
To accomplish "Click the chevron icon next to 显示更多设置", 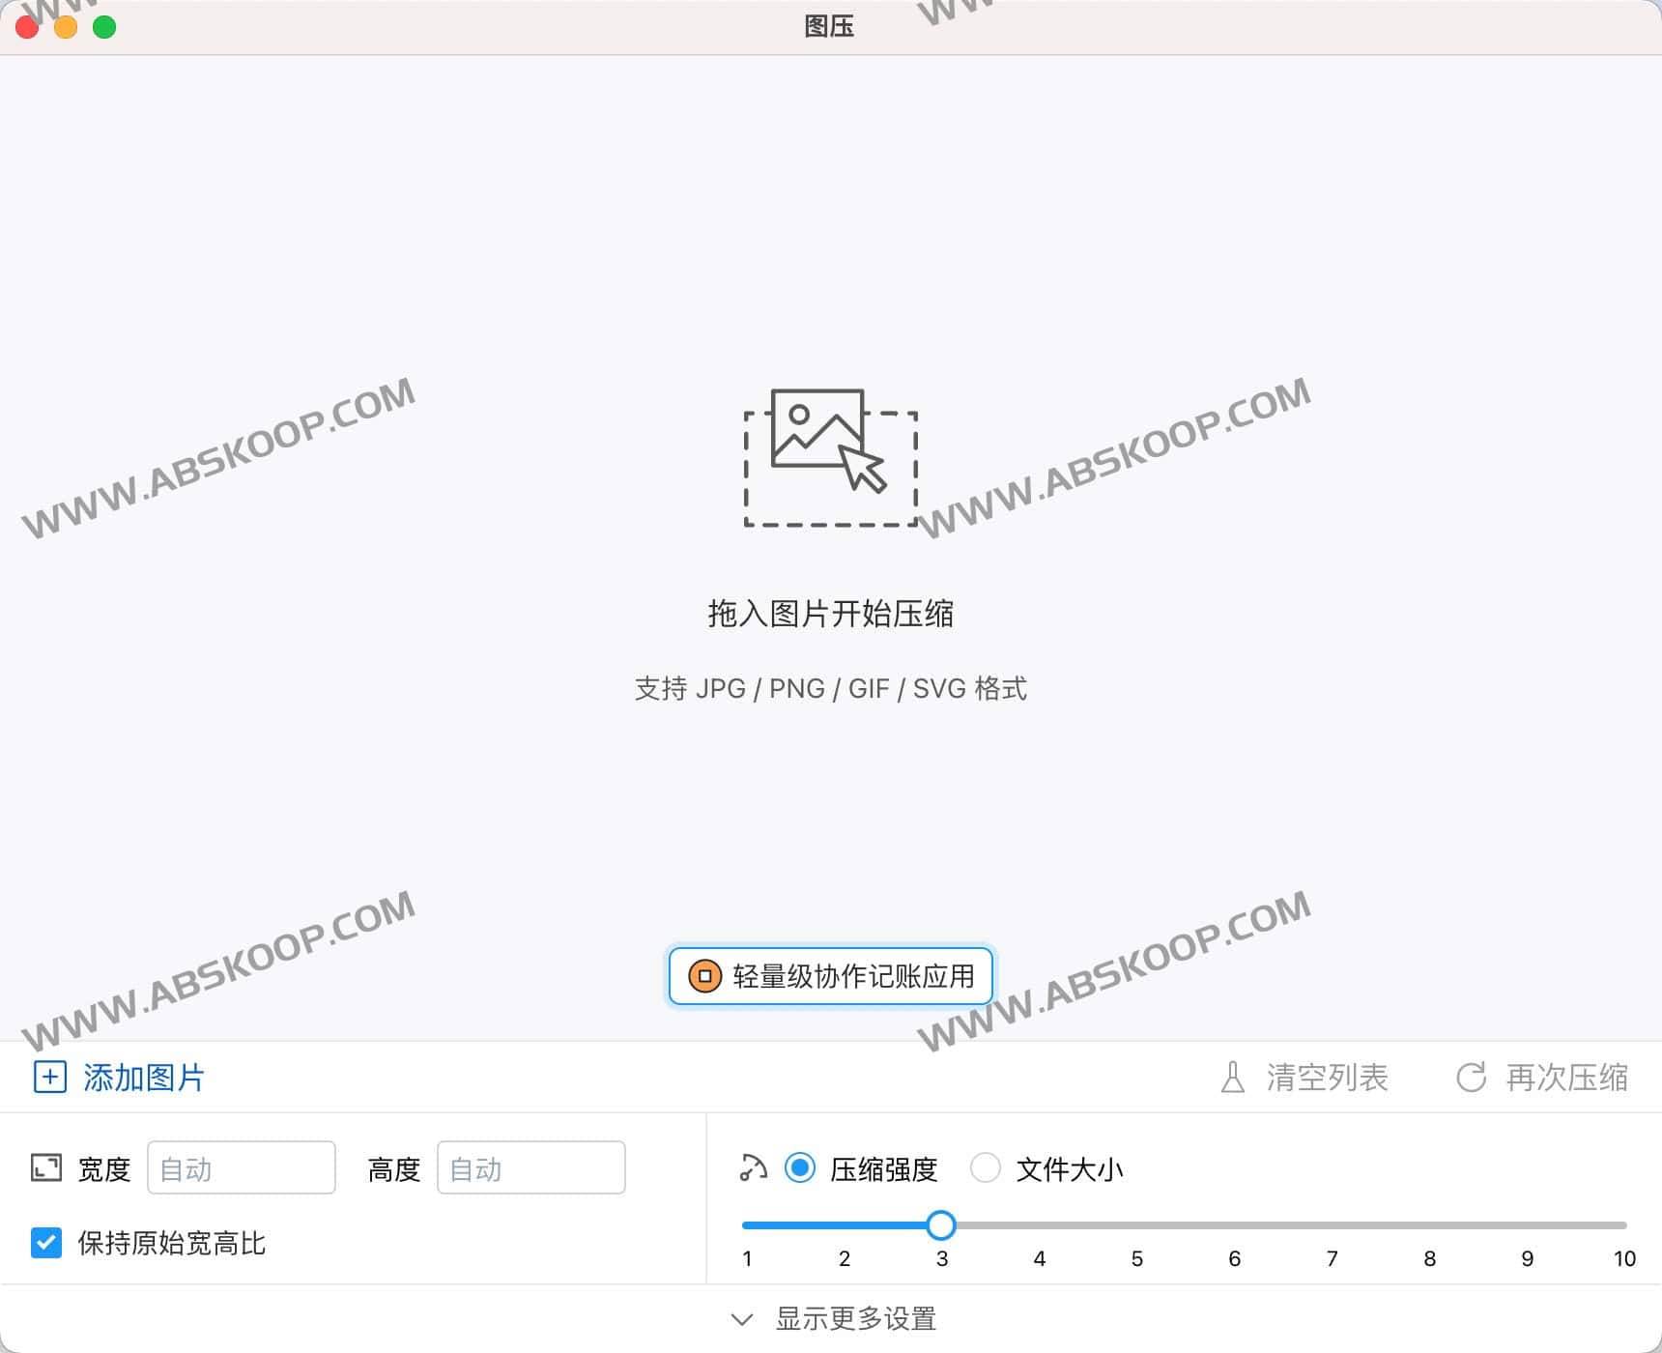I will [x=742, y=1318].
